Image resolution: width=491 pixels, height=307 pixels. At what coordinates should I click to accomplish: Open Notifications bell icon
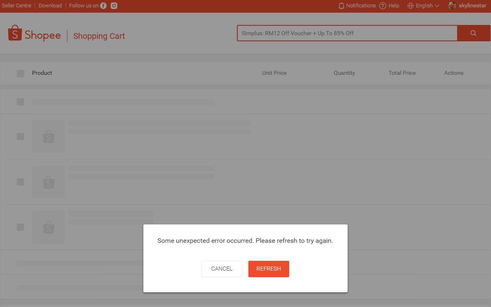tap(341, 6)
